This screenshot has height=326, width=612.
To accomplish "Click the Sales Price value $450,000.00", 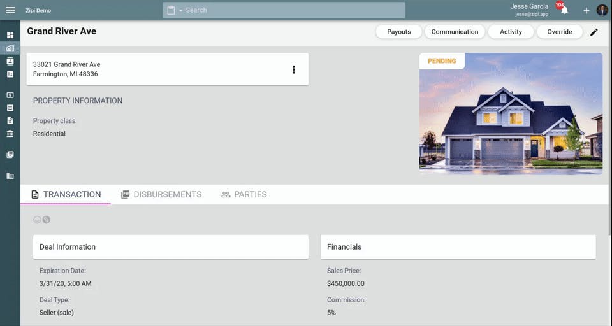I will point(346,283).
